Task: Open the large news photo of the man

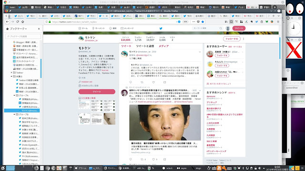Action: pyautogui.click(x=165, y=123)
